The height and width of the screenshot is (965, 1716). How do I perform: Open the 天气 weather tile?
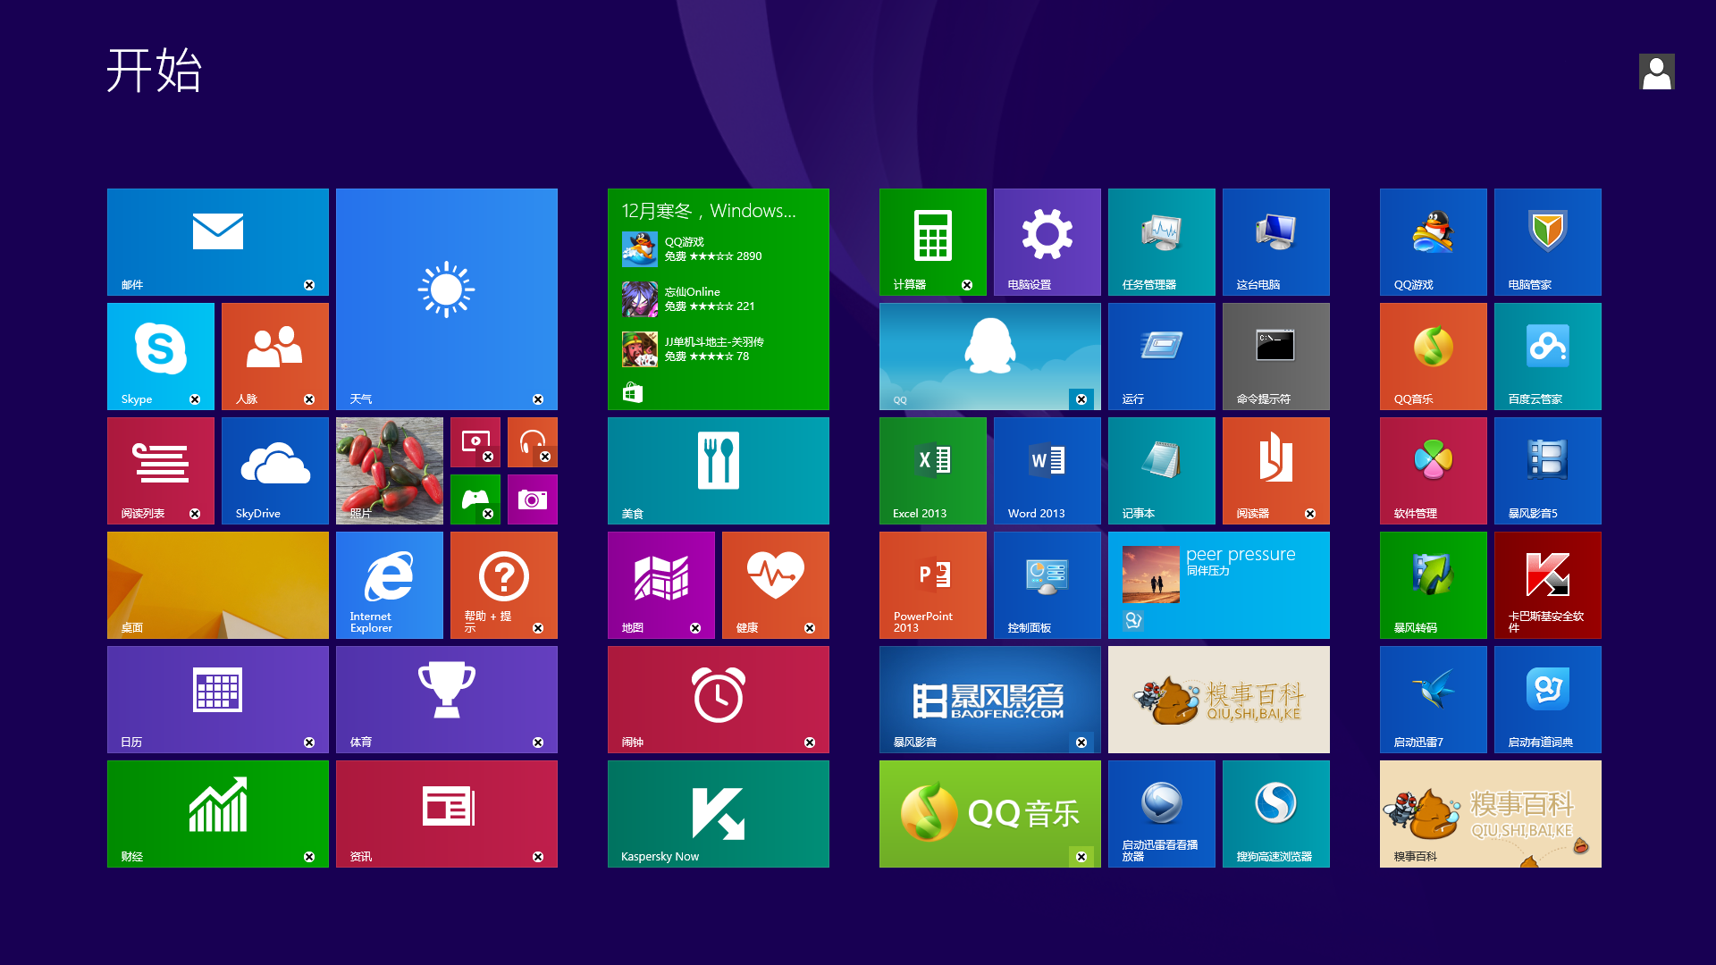[x=446, y=298]
